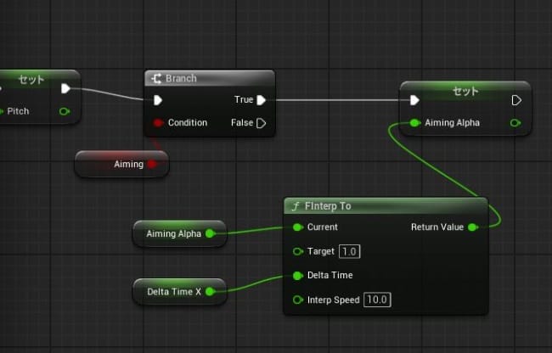Click the Aiming Alpha Set node input exec pin
552x353 pixels.
click(414, 101)
